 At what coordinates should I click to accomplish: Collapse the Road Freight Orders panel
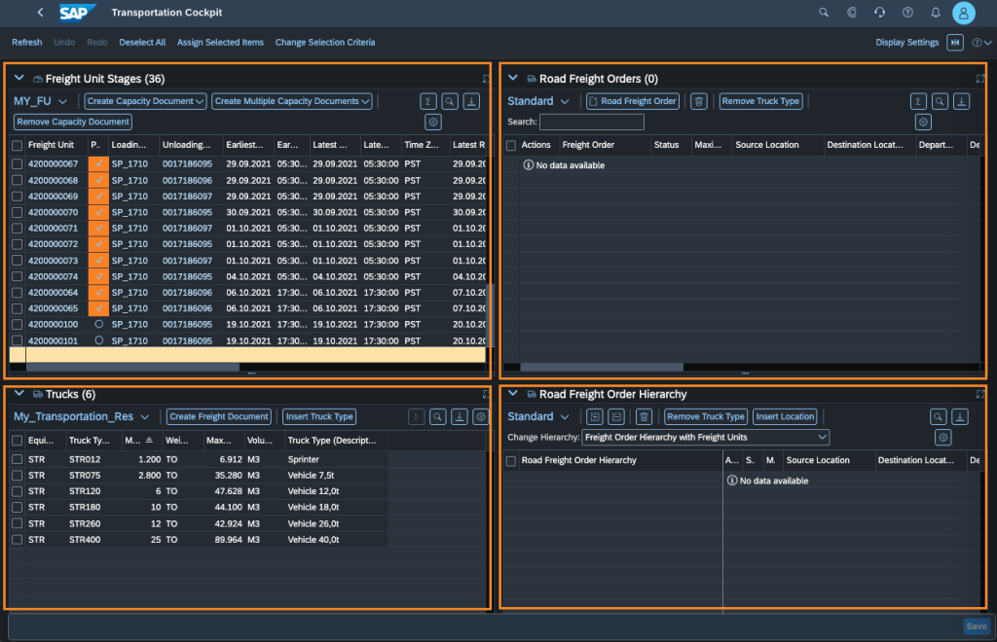pyautogui.click(x=513, y=78)
